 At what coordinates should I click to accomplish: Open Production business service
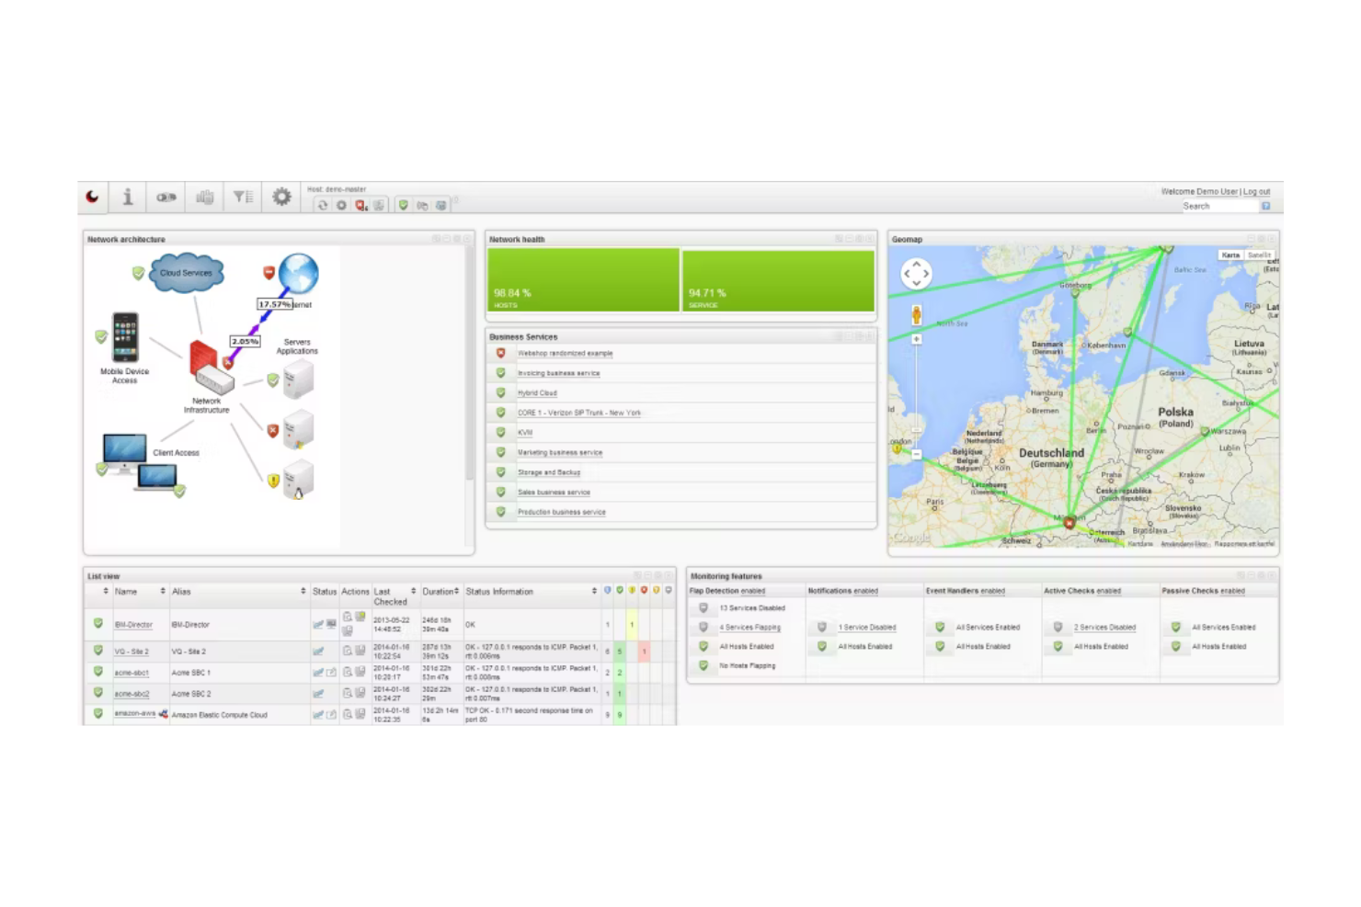(x=562, y=512)
